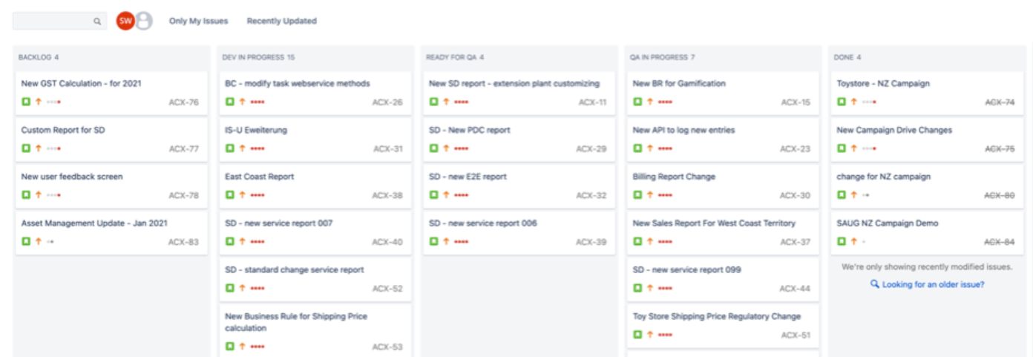1033x357 pixels.
Task: Click epic dots indicator on ACX-78 card
Action: click(x=53, y=195)
